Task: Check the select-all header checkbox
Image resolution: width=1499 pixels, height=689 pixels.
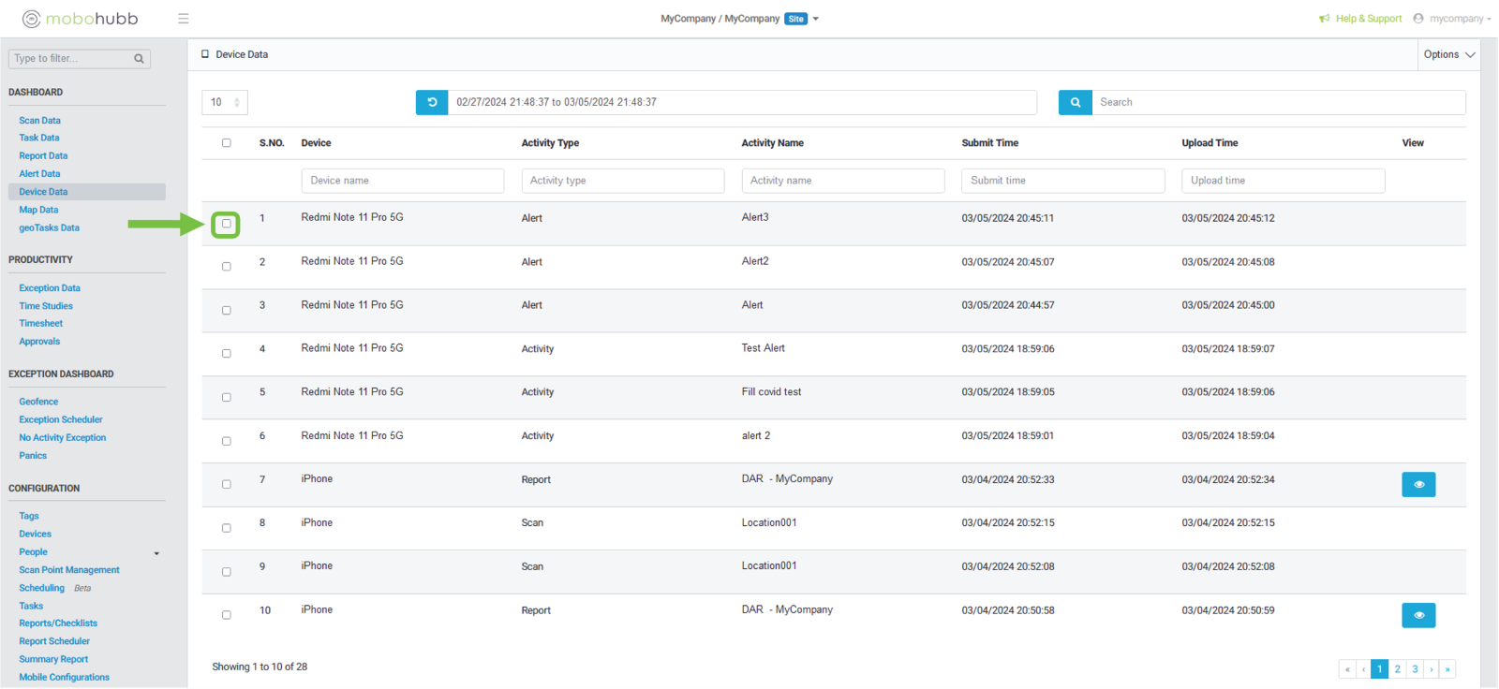Action: click(x=226, y=143)
